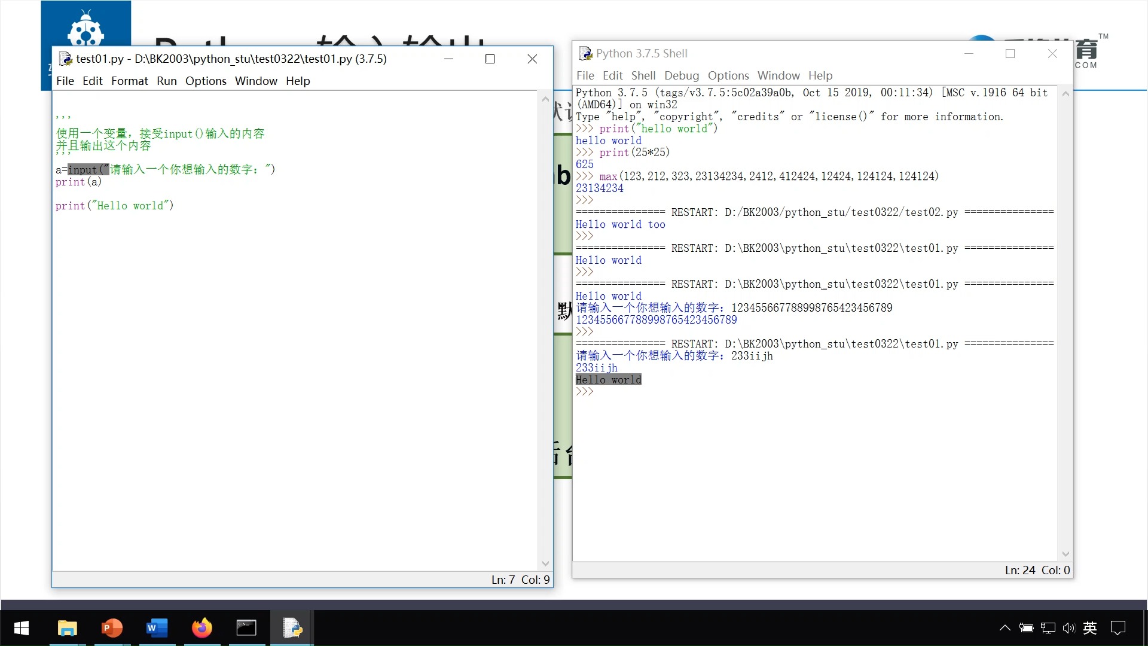
Task: Maximize the test01.py editor window
Action: tap(490, 59)
